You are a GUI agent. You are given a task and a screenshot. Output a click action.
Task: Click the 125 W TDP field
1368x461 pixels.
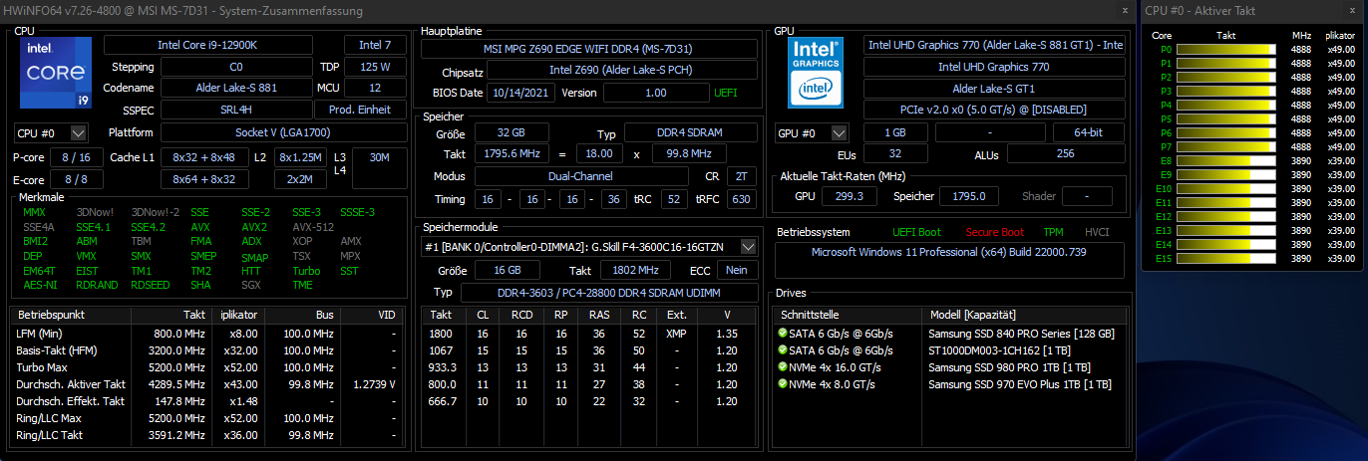point(375,67)
